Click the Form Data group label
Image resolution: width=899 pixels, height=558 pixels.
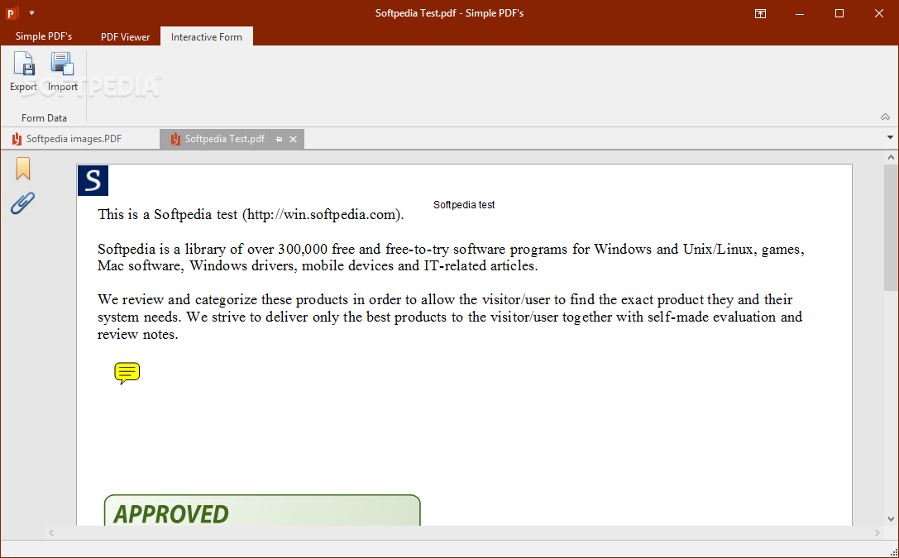44,118
